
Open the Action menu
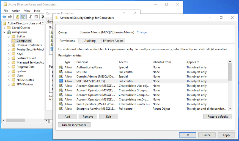tap(16, 11)
